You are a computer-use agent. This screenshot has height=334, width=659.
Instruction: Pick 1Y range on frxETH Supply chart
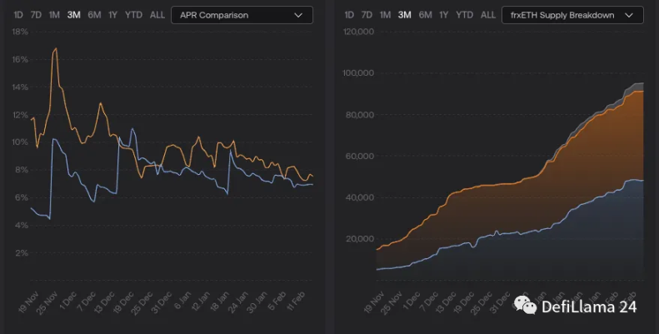444,15
